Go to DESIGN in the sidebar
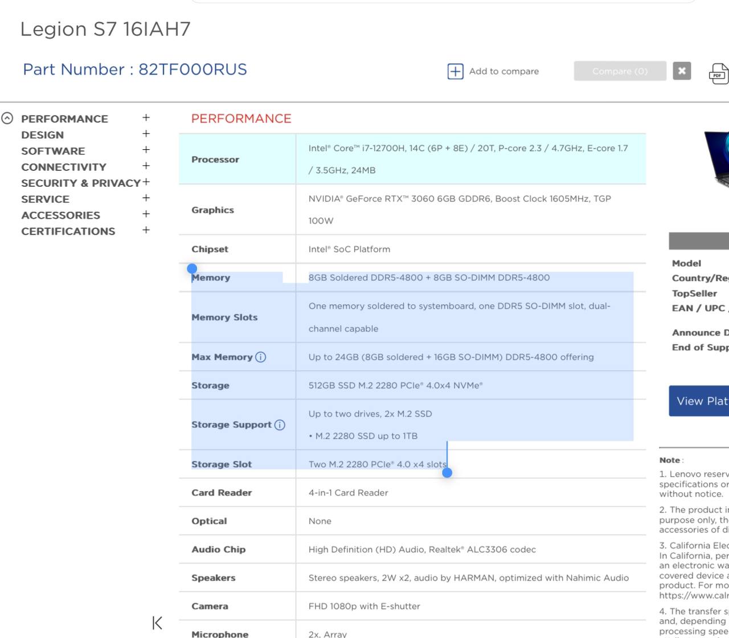 [42, 135]
